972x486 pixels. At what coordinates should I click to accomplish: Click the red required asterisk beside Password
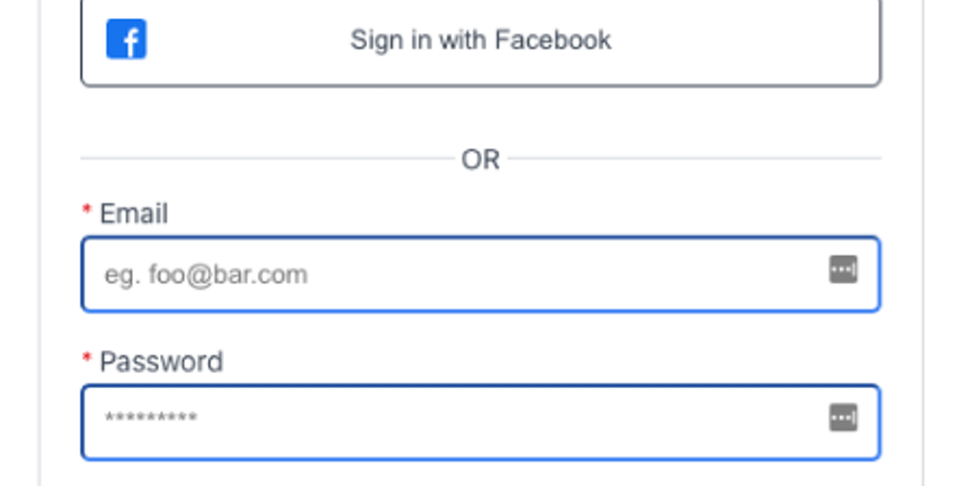point(87,359)
